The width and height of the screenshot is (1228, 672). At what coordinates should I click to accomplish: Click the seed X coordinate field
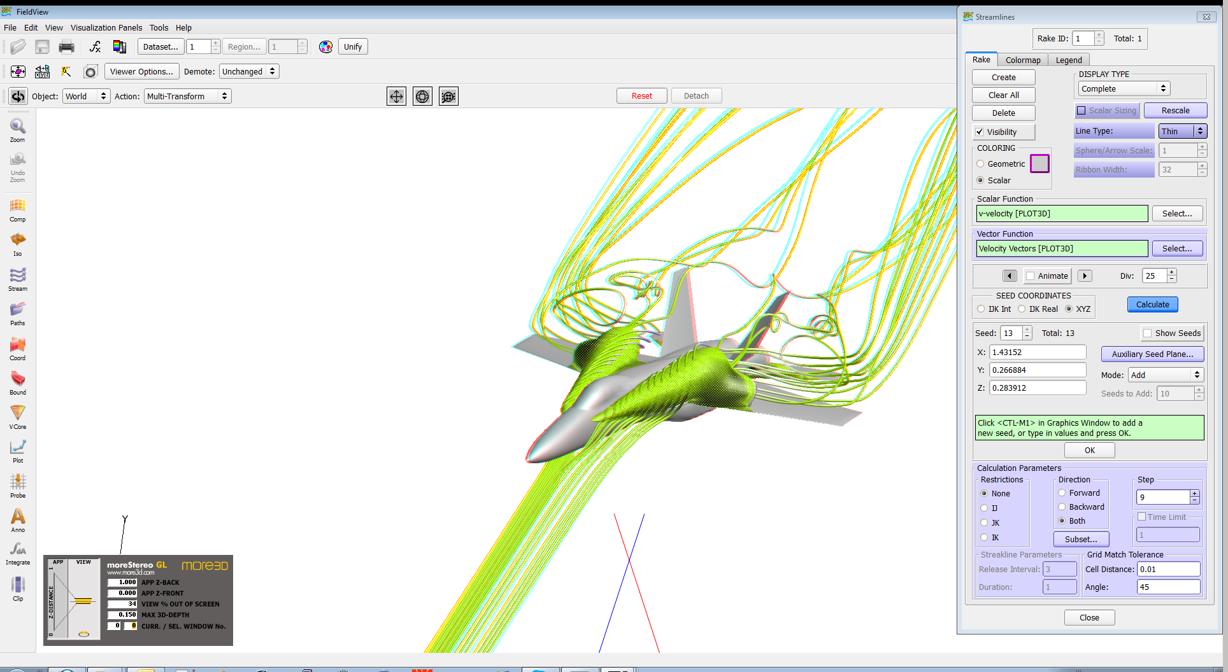click(1038, 352)
